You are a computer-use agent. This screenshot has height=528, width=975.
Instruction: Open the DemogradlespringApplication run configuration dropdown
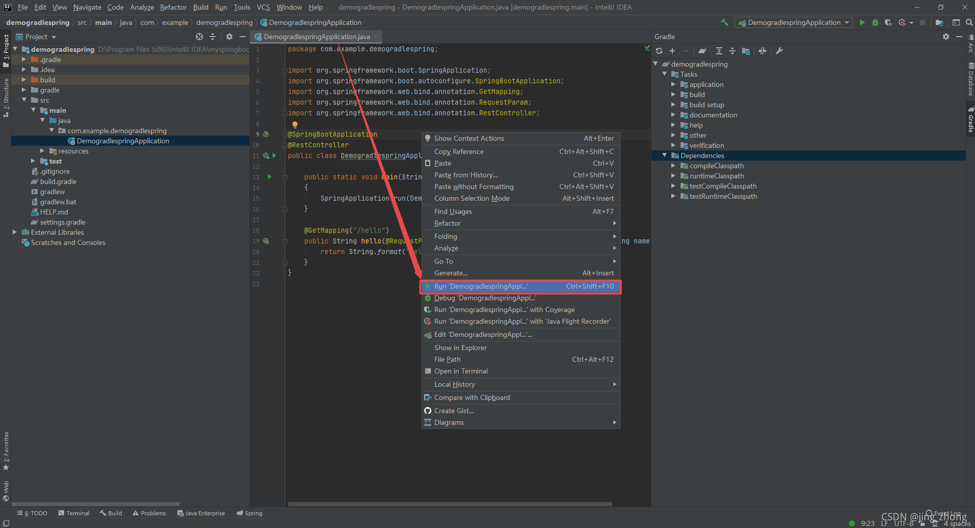click(x=793, y=22)
